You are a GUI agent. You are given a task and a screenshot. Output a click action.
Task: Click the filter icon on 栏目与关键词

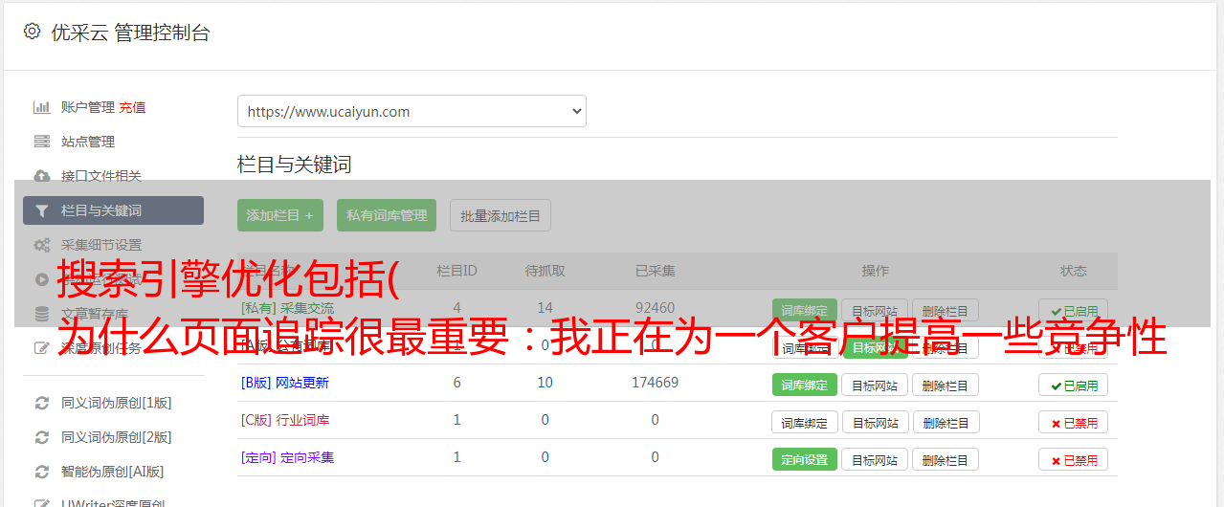pos(41,210)
